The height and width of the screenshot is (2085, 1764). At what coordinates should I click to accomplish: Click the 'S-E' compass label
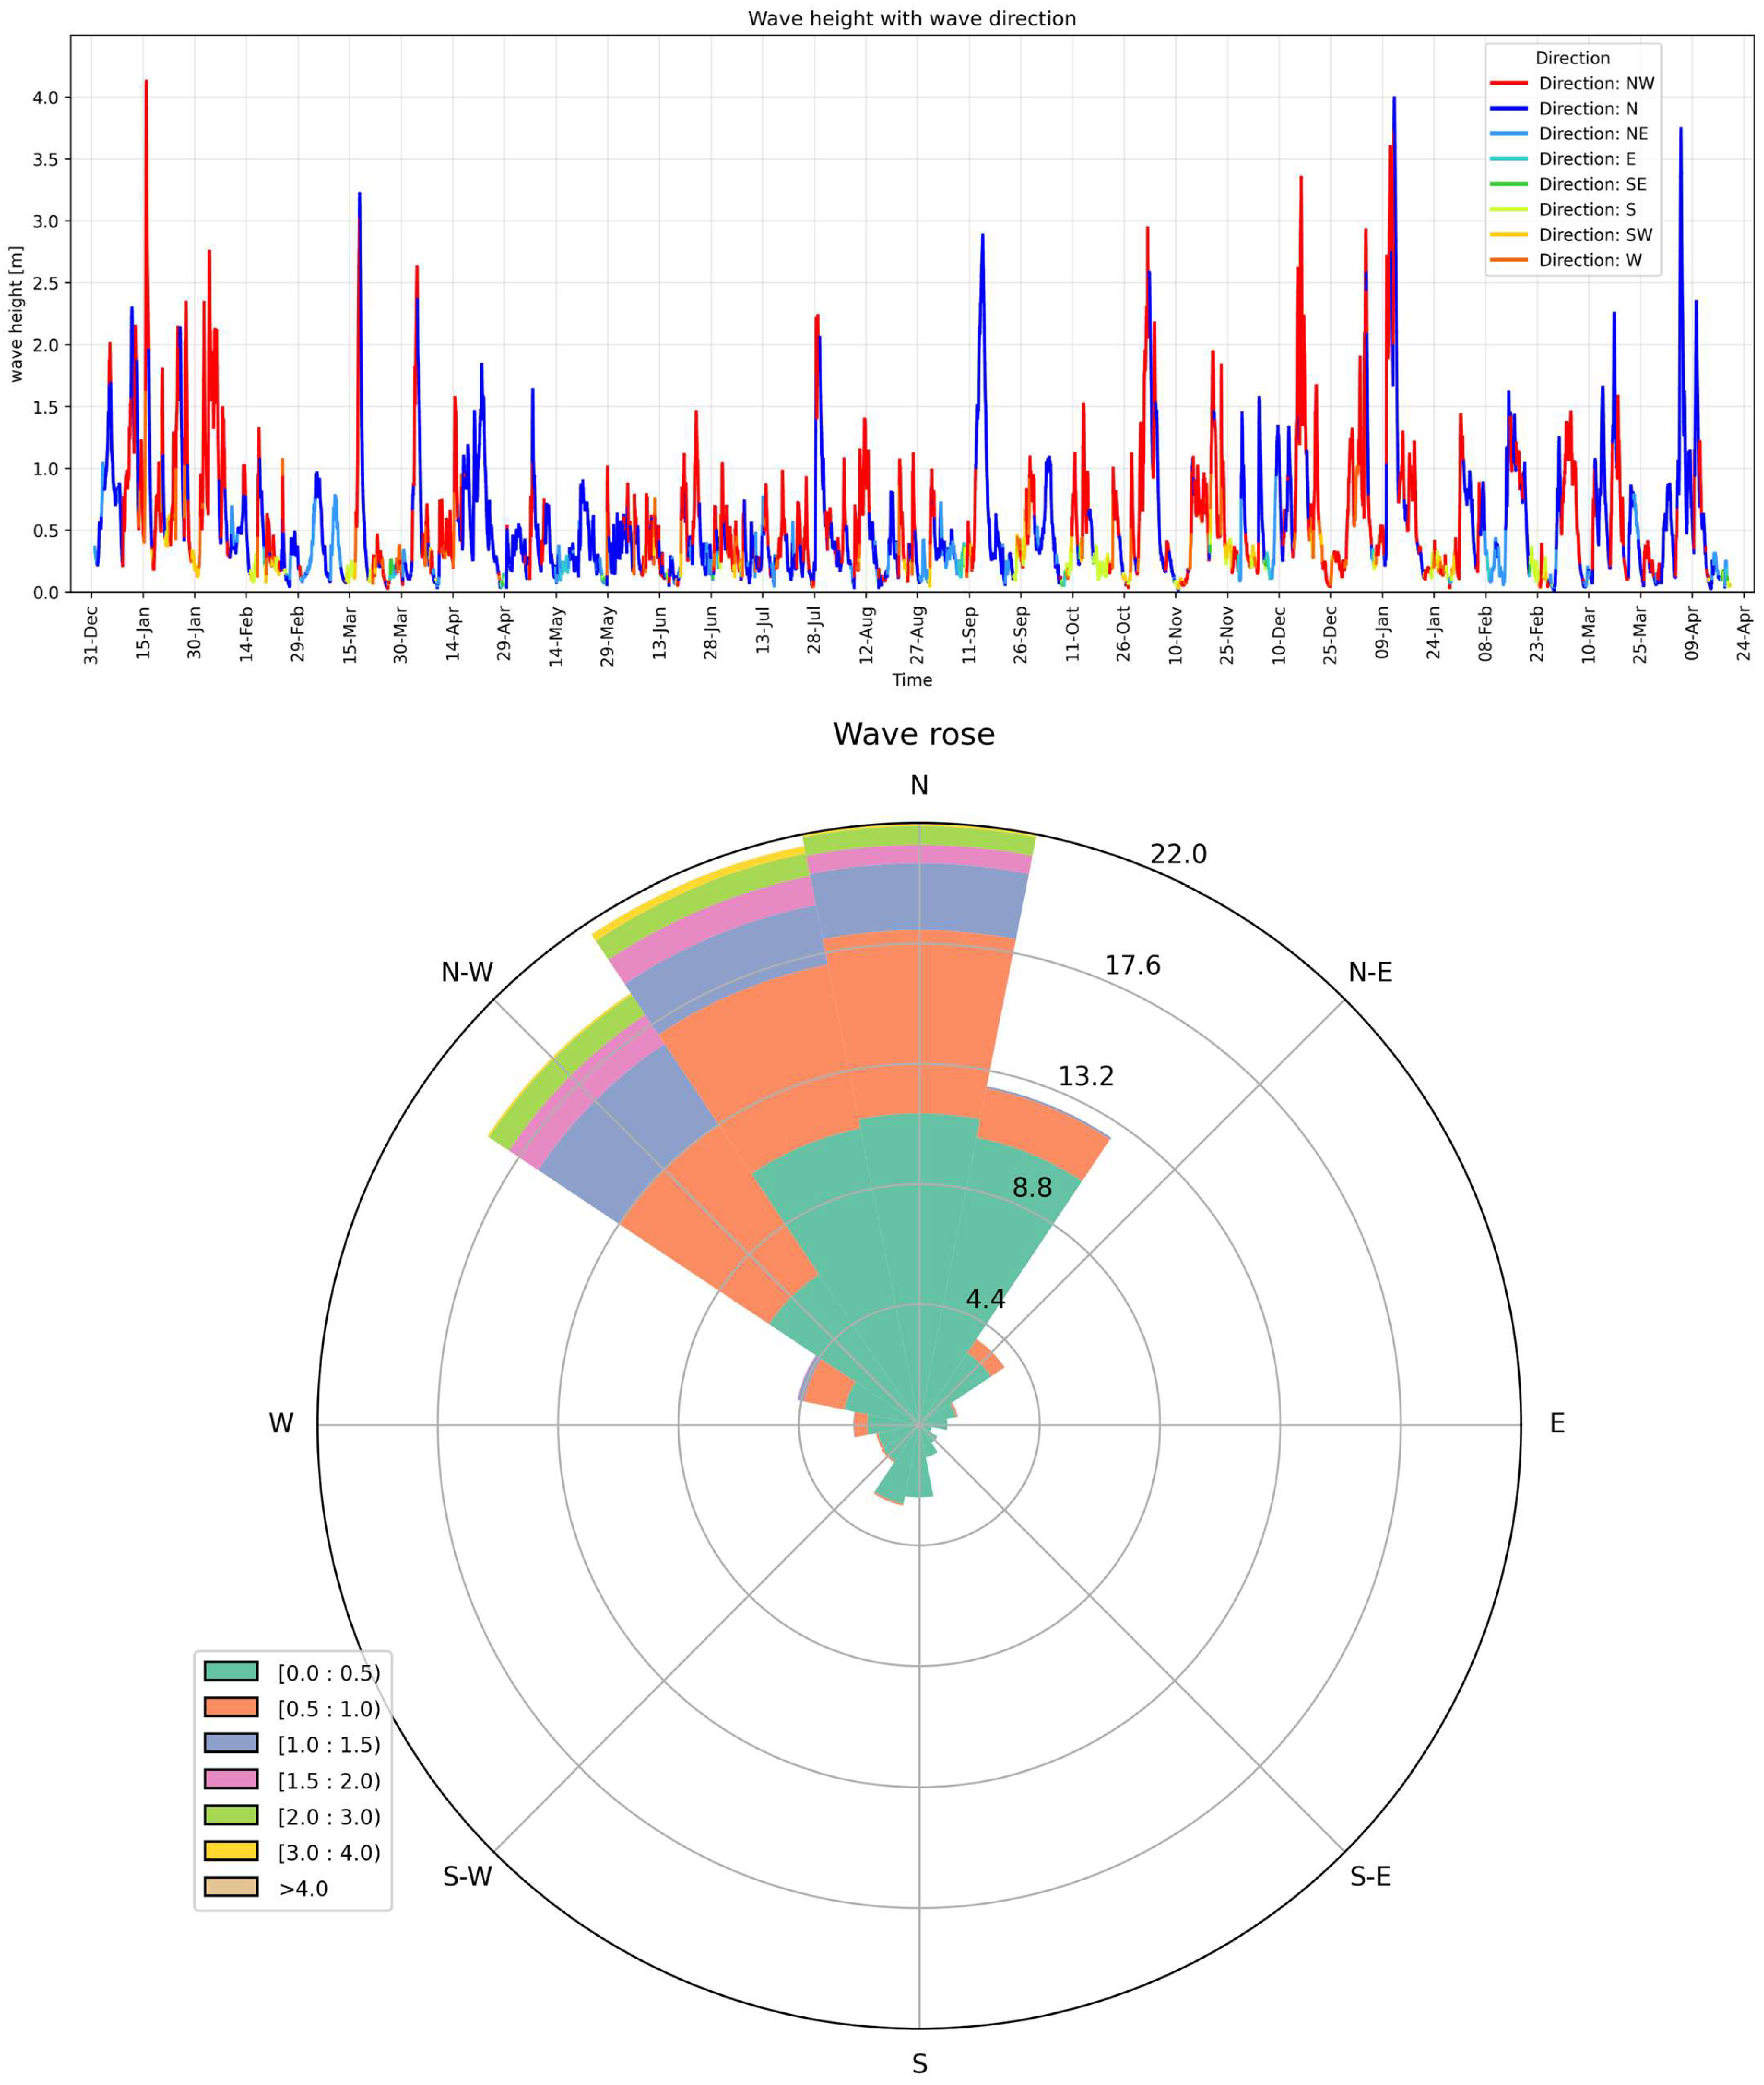tap(1370, 1876)
